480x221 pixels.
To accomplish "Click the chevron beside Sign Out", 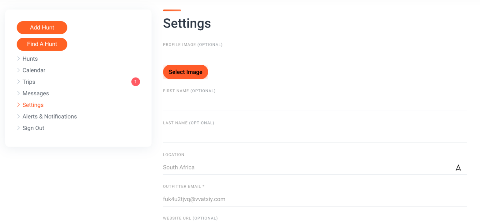I will pos(18,128).
